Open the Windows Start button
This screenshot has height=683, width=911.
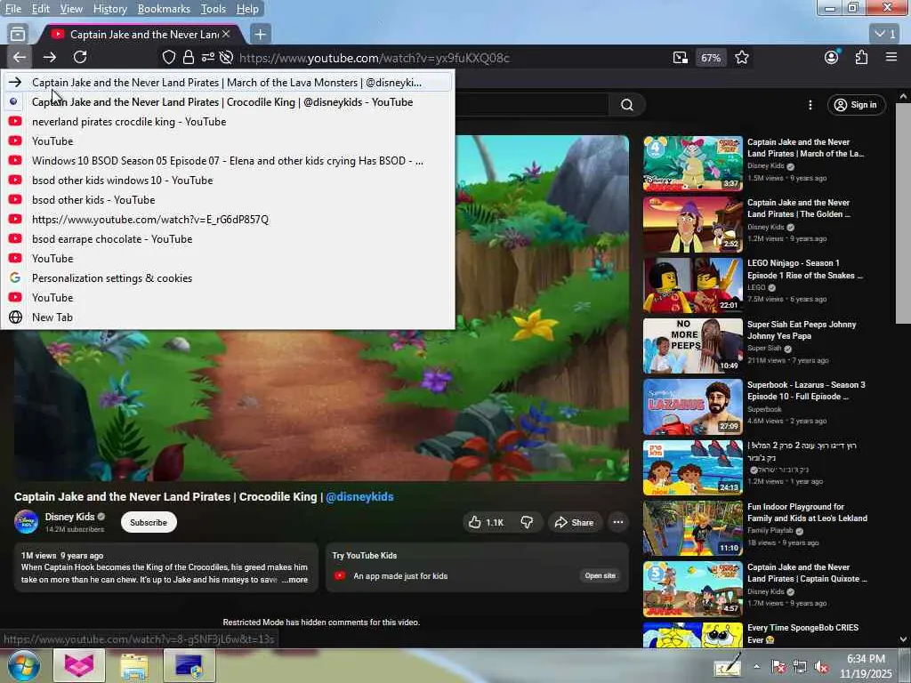tap(23, 665)
